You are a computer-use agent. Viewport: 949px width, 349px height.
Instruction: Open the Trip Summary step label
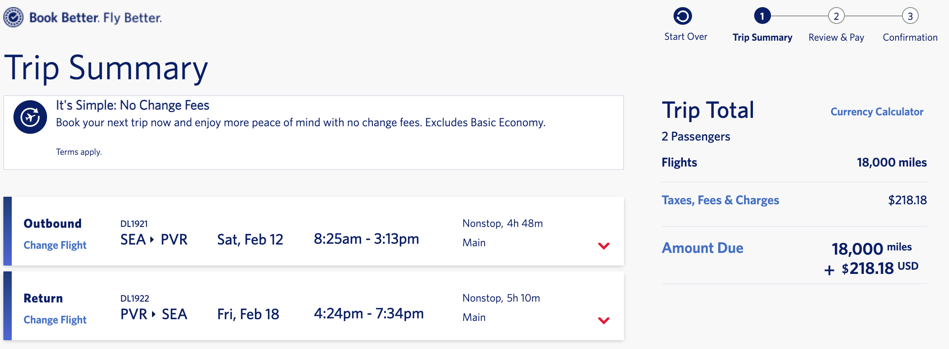pos(762,37)
